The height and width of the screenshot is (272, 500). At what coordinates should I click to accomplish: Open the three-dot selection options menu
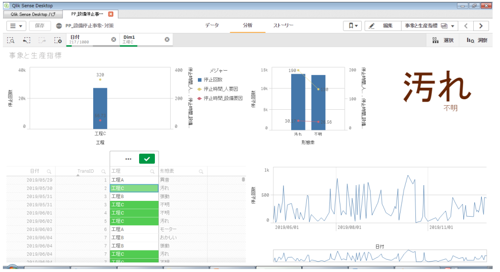click(128, 159)
